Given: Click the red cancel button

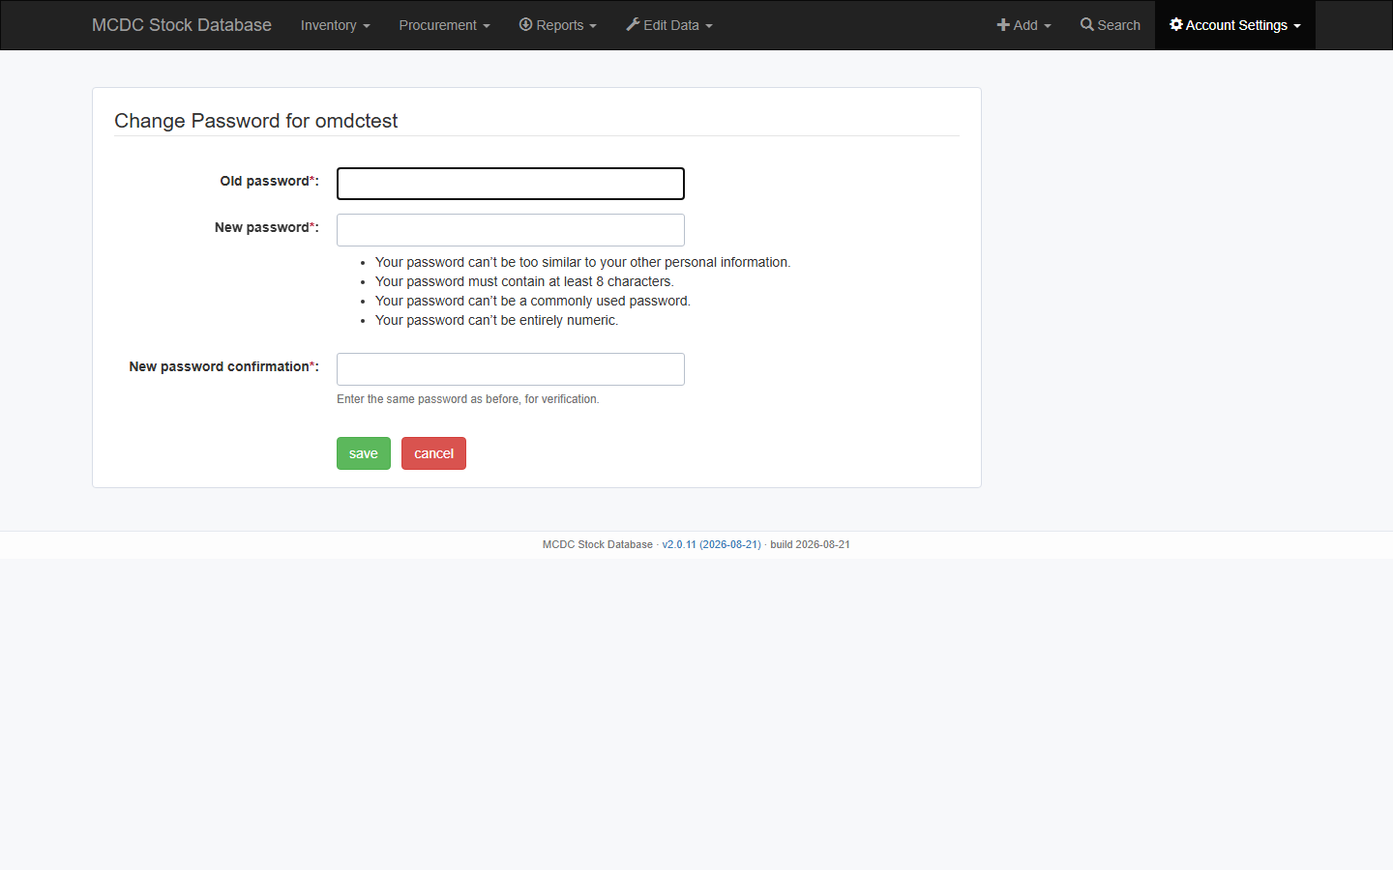Looking at the screenshot, I should 433,453.
